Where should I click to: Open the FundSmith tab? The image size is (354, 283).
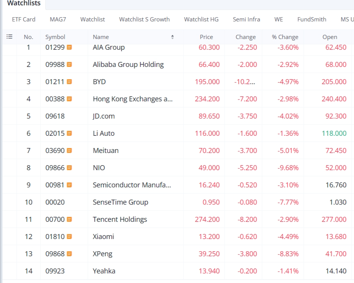(312, 20)
